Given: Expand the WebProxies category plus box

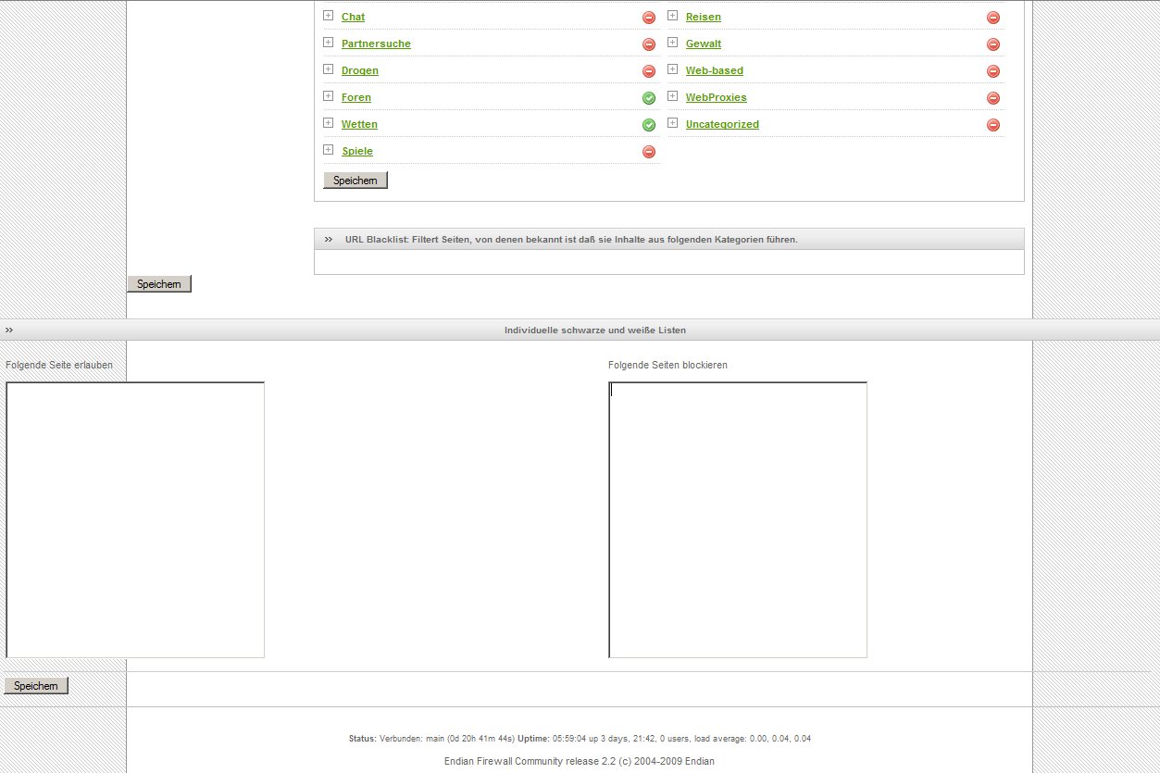Looking at the screenshot, I should (672, 96).
